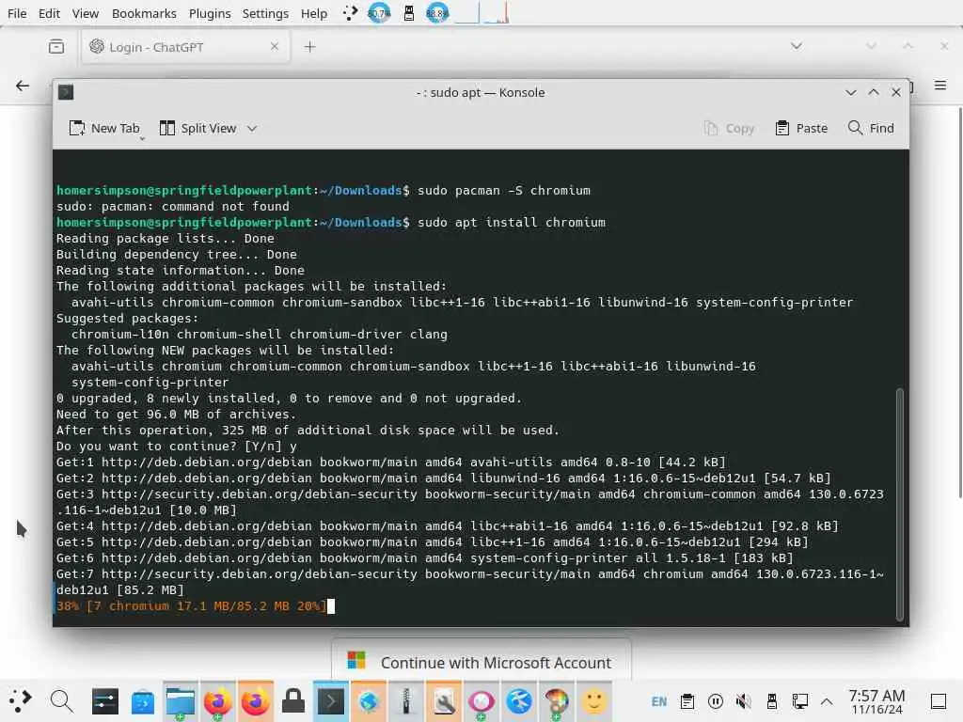963x722 pixels.
Task: Click New Tab in Konsole toolbar
Action: click(104, 128)
